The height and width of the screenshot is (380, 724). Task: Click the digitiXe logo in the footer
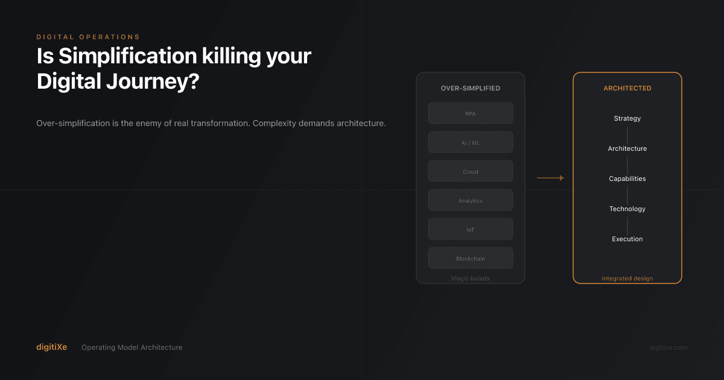51,347
